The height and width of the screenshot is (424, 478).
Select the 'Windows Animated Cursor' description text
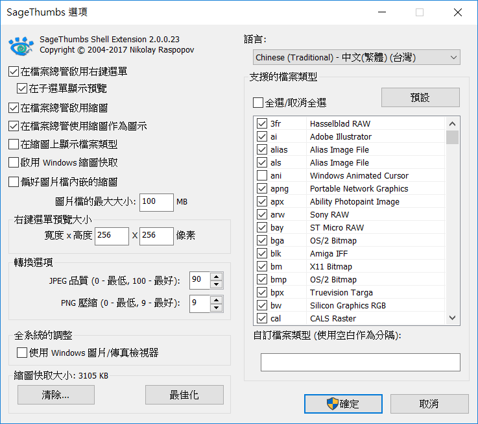359,175
